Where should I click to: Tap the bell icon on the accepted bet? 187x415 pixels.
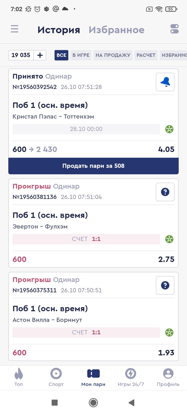tap(165, 82)
